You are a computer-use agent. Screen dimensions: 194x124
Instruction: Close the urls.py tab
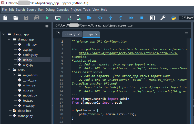click(96, 34)
